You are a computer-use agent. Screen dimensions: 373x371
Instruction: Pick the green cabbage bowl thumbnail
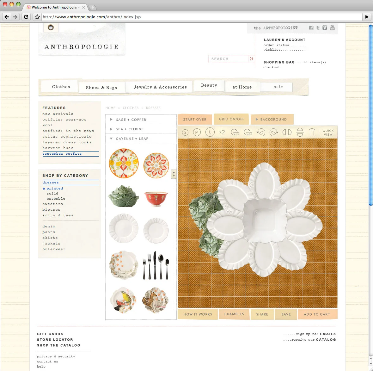pyautogui.click(x=124, y=196)
